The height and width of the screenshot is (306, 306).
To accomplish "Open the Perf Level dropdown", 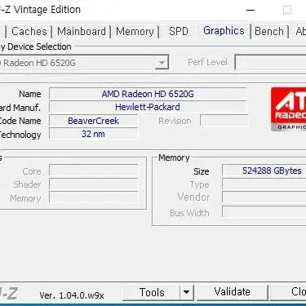I will click(x=270, y=63).
